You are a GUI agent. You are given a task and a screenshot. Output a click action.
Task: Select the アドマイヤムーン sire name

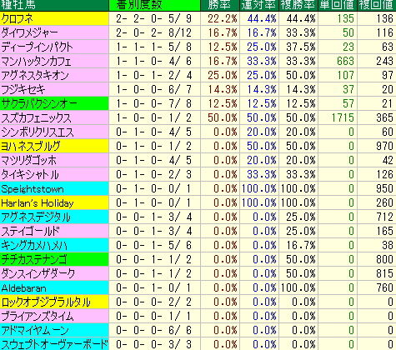[x=35, y=330]
